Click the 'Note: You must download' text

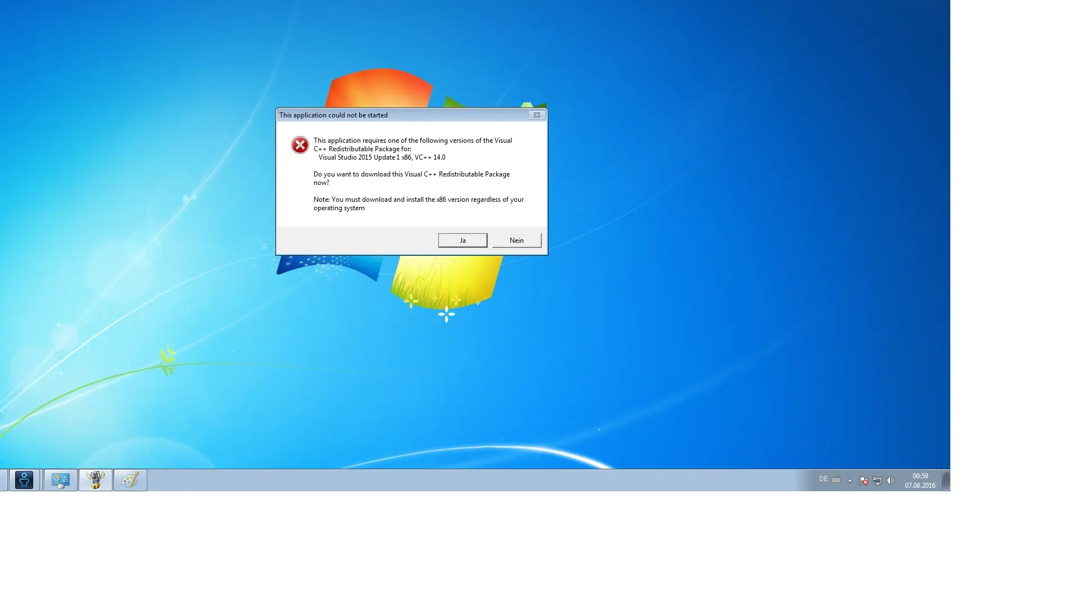point(419,203)
